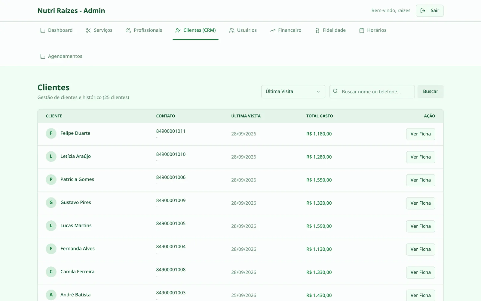481x301 pixels.
Task: Click Camila Ferreira's avatar letter C
Action: (51, 272)
